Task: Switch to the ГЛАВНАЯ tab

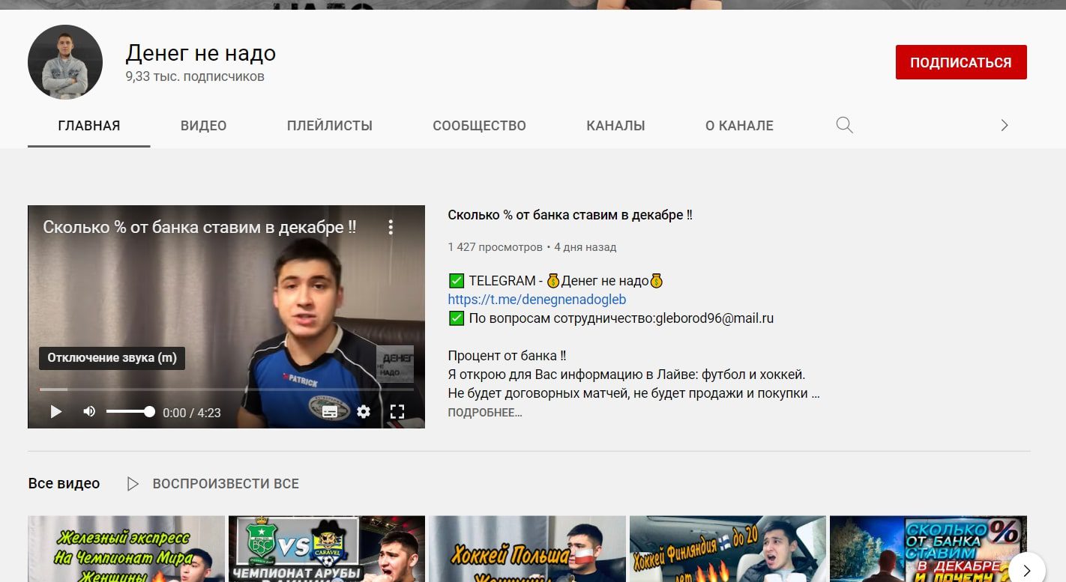Action: click(x=89, y=125)
